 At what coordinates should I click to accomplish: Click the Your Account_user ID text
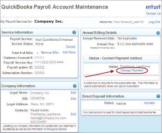coord(128,22)
